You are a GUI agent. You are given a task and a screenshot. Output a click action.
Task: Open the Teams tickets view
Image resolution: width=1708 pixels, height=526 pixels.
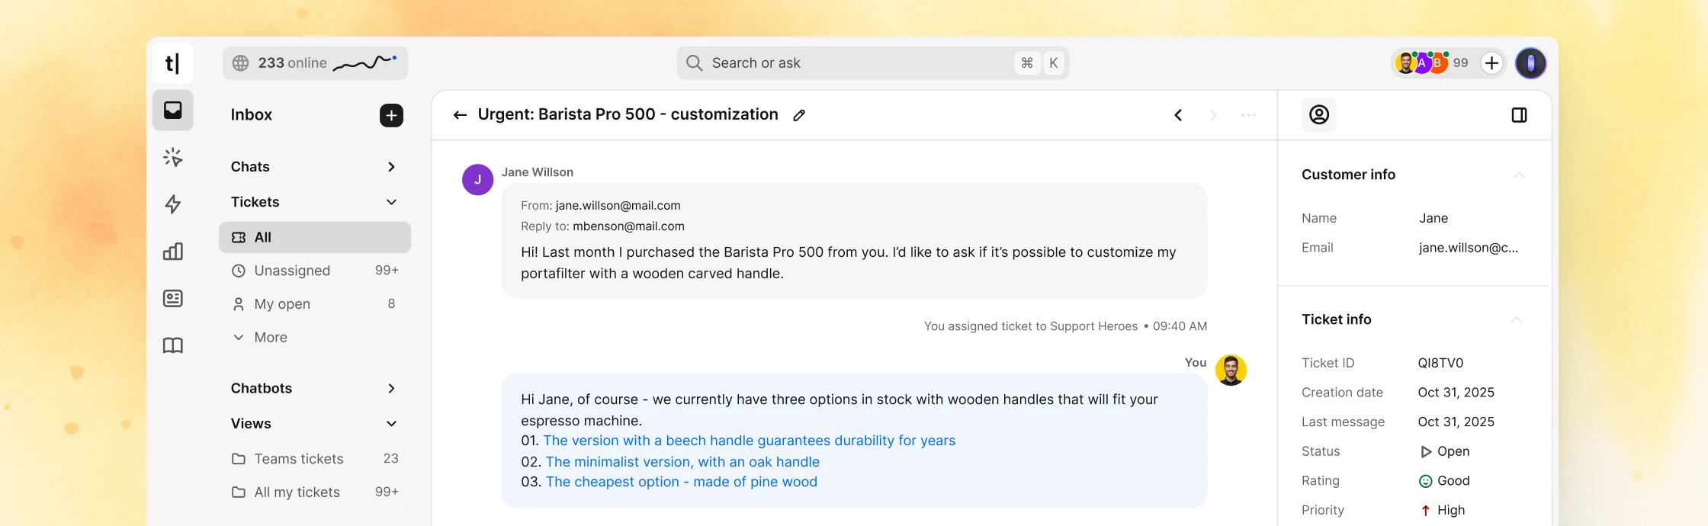pos(315,459)
